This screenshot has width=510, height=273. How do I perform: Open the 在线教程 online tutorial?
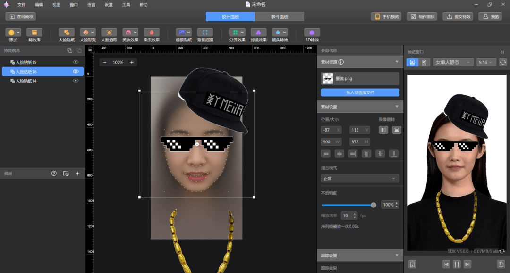(21, 17)
